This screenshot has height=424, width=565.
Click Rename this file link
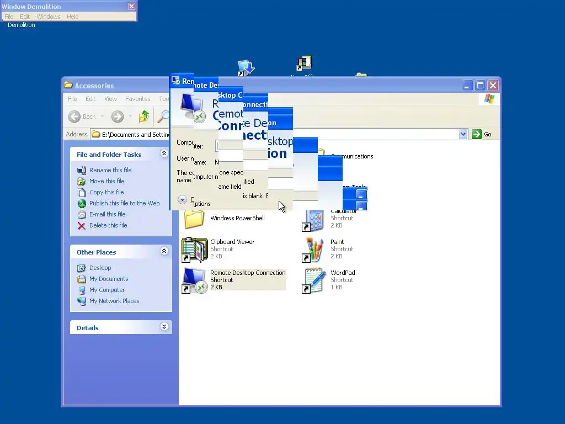110,170
